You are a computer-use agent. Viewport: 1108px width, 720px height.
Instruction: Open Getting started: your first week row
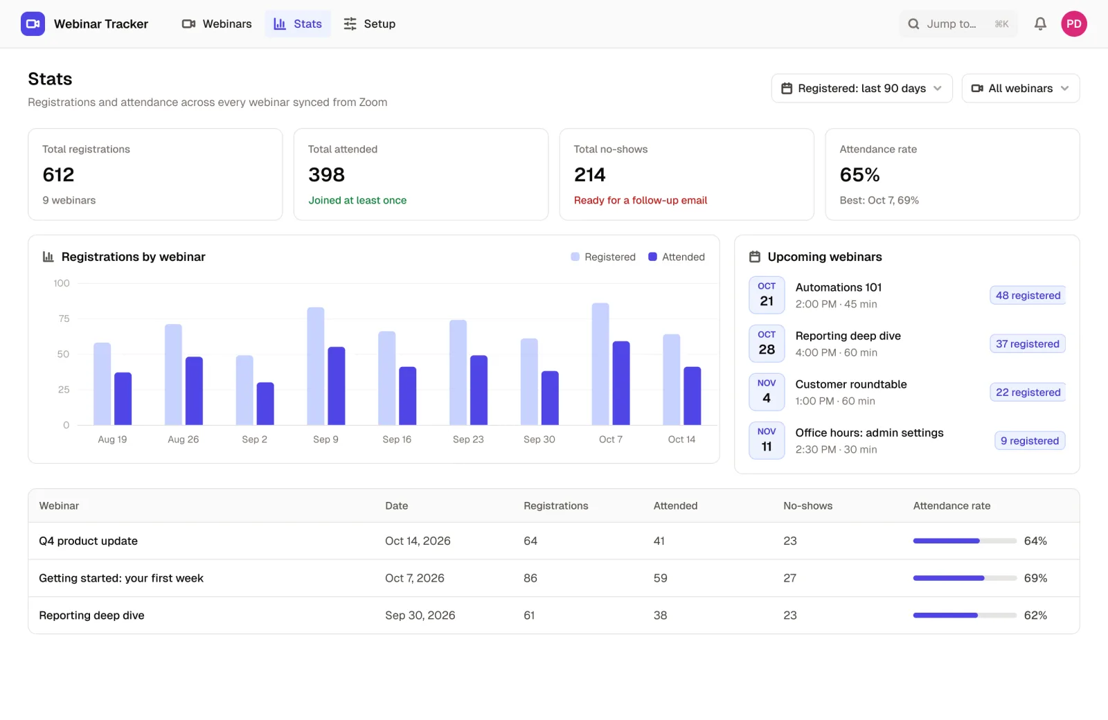tap(554, 578)
